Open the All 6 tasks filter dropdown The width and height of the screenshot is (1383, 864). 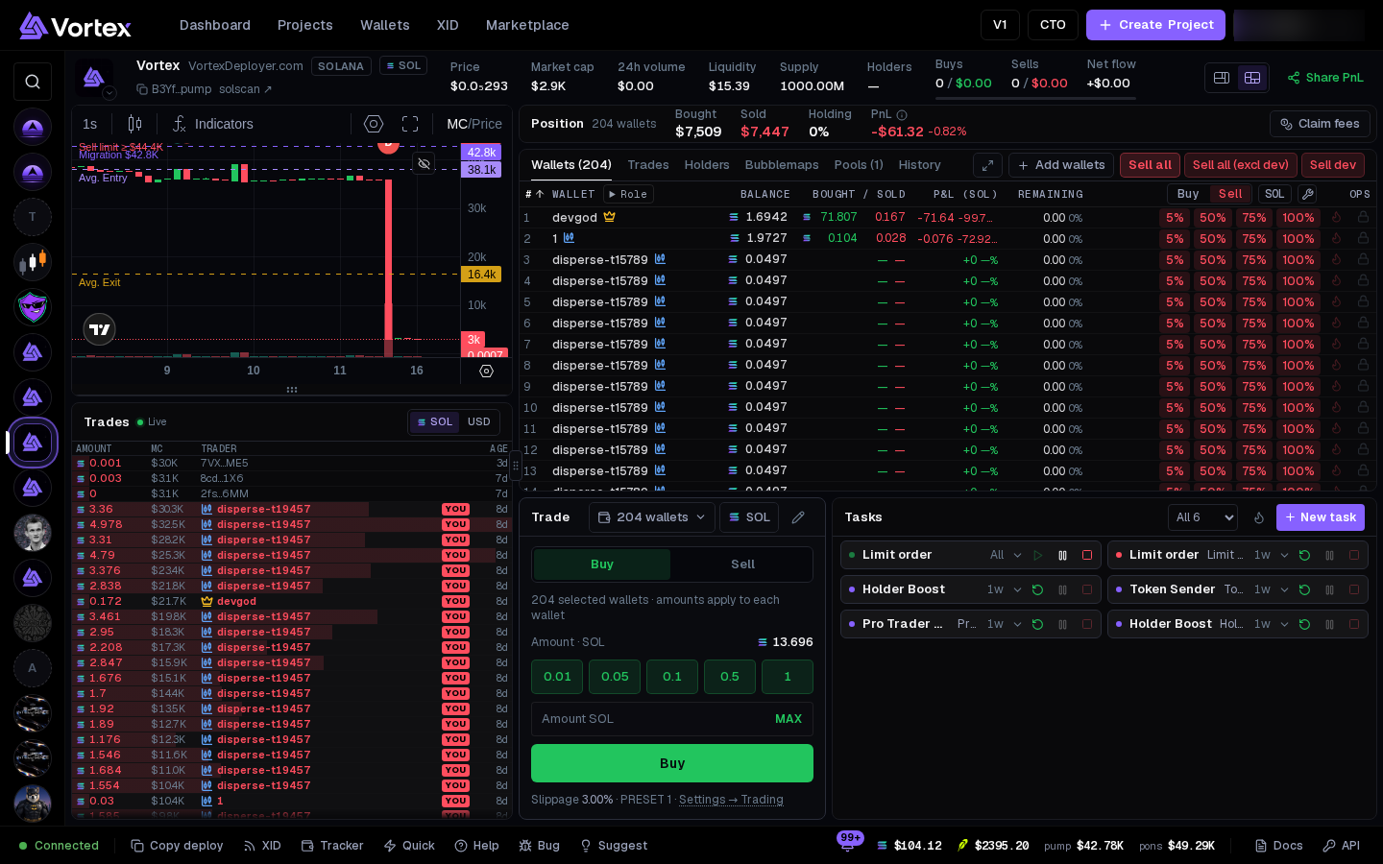click(1202, 517)
